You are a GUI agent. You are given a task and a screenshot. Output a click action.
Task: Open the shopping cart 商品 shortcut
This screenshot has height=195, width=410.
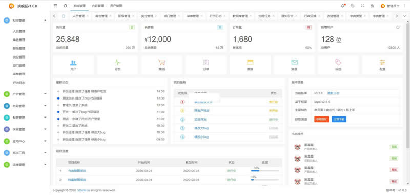click(161, 65)
